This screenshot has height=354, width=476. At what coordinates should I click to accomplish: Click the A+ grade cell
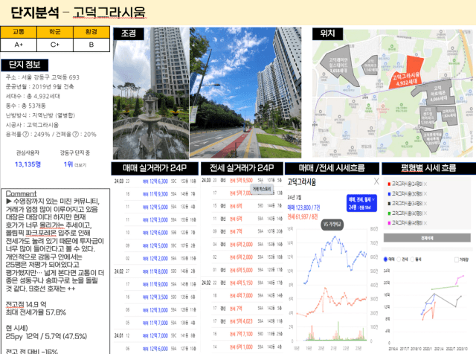pos(19,45)
